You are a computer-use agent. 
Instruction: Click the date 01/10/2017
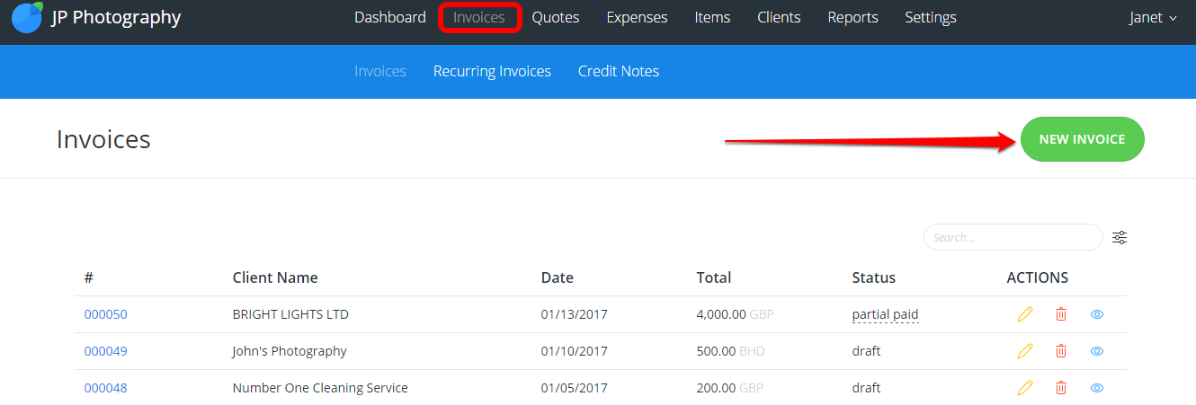tap(575, 351)
